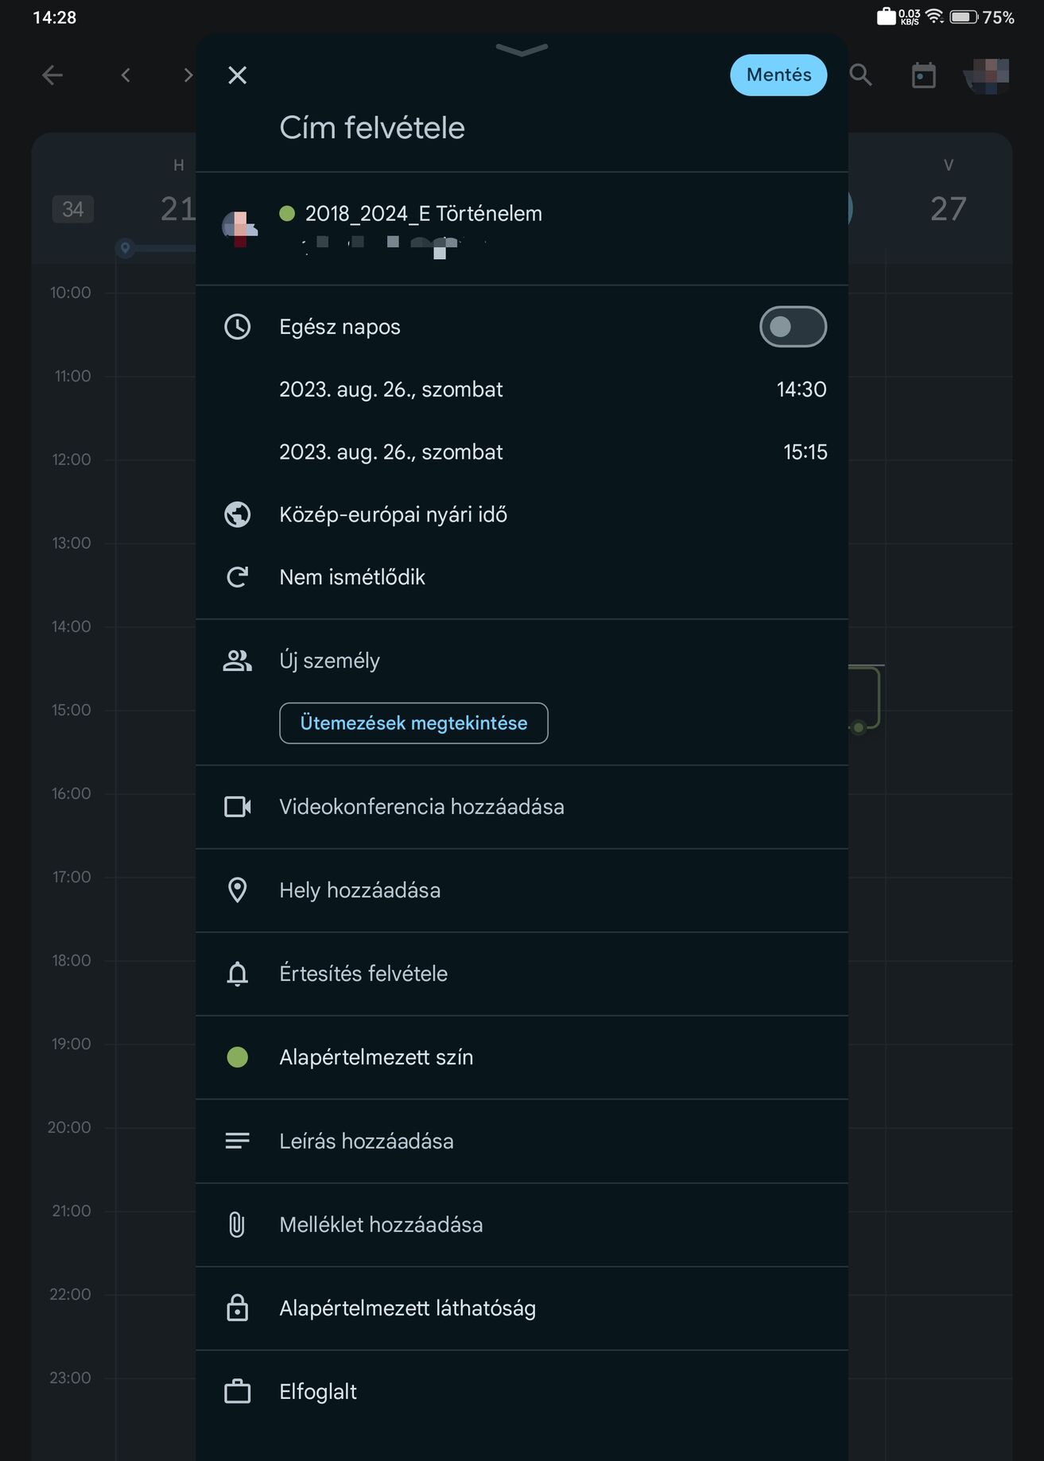Tap the attachment paperclip icon
Image resolution: width=1044 pixels, height=1461 pixels.
coord(237,1224)
